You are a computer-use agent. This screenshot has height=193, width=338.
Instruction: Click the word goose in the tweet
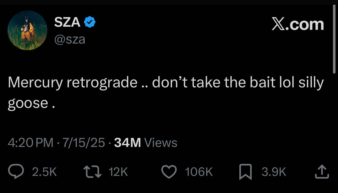pos(28,103)
